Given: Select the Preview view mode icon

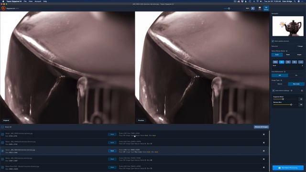Looking at the screenshot, I should coord(266,8).
